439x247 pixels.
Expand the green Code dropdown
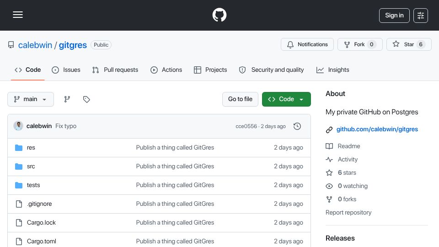click(286, 99)
